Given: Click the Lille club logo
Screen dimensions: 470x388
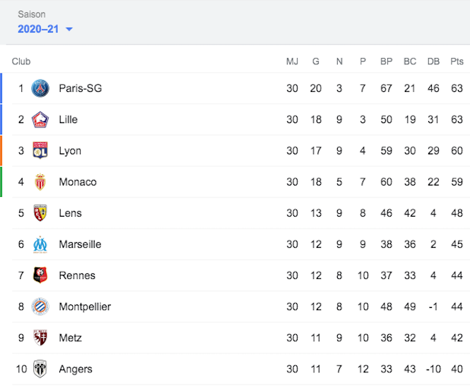Looking at the screenshot, I should pos(40,120).
